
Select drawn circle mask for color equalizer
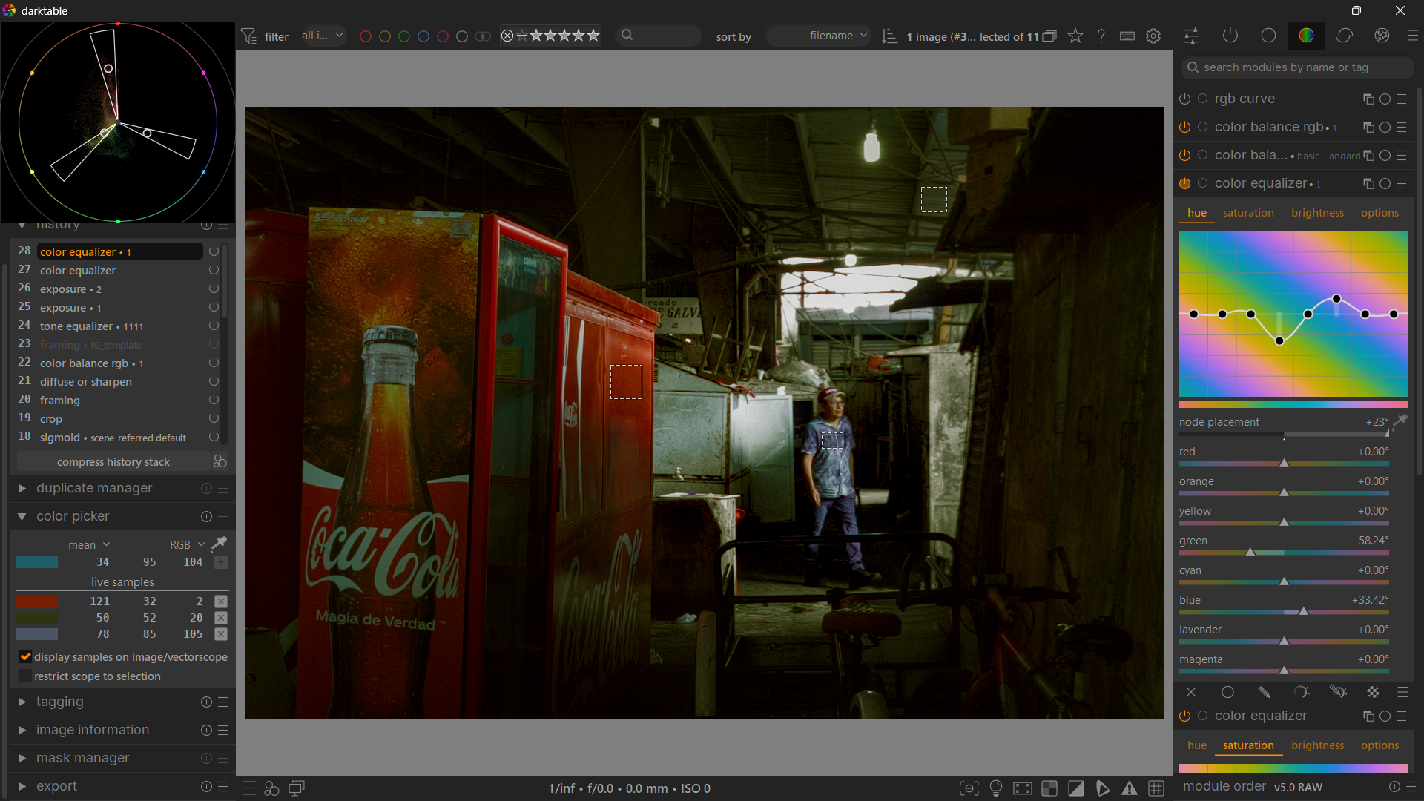pos(1228,692)
